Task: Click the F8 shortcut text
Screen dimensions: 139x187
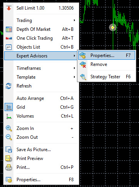Action: click(71, 180)
